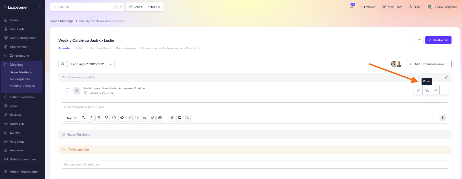462x179 pixels.
Task: Open the meeting date dropdown February 27, 2026
Action: click(x=91, y=64)
